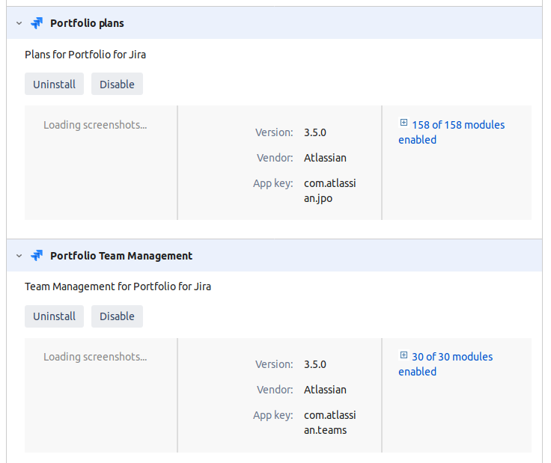This screenshot has height=463, width=551.
Task: Disable the Portfolio plans app
Action: coord(117,84)
